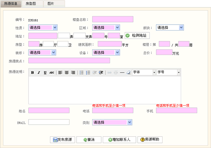Click the 检测地址 button
This screenshot has width=211, height=148.
tap(137, 36)
